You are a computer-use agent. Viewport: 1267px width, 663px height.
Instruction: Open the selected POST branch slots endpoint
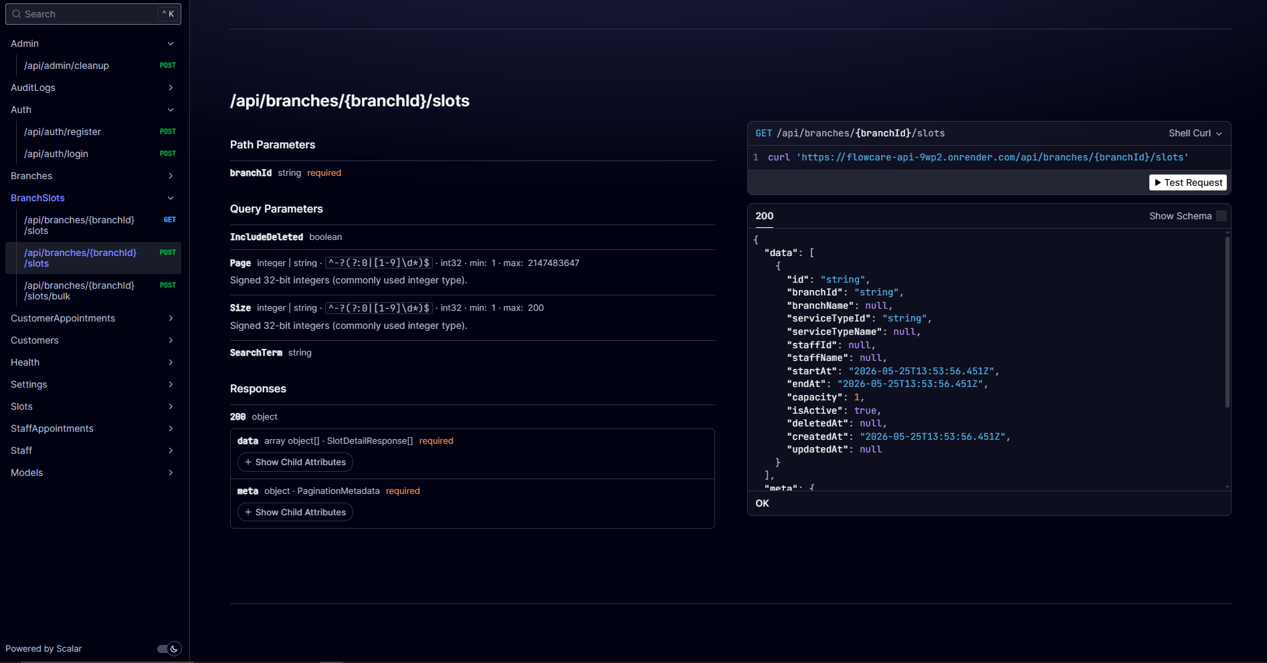[x=93, y=258]
